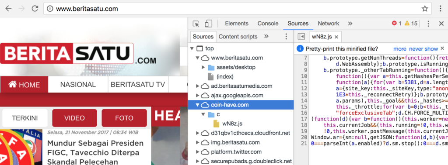Click the assets/desktop folder icon
Image resolution: width=448 pixels, height=165 pixels.
211,67
